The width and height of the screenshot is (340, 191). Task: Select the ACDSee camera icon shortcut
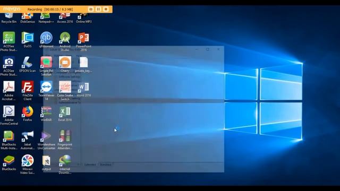point(9,66)
